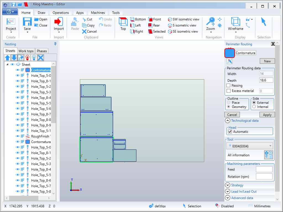Click the geometry pick icon under Contornatura
Screen dimensions: 283x212
click(230, 61)
